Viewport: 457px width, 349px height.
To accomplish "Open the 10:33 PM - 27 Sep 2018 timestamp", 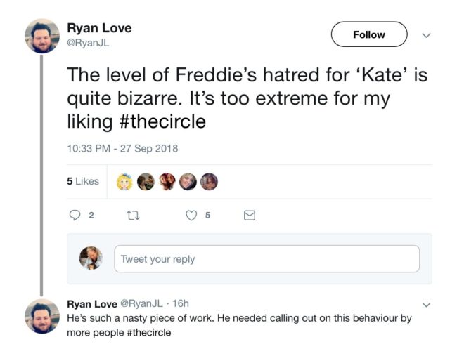I will click(122, 148).
